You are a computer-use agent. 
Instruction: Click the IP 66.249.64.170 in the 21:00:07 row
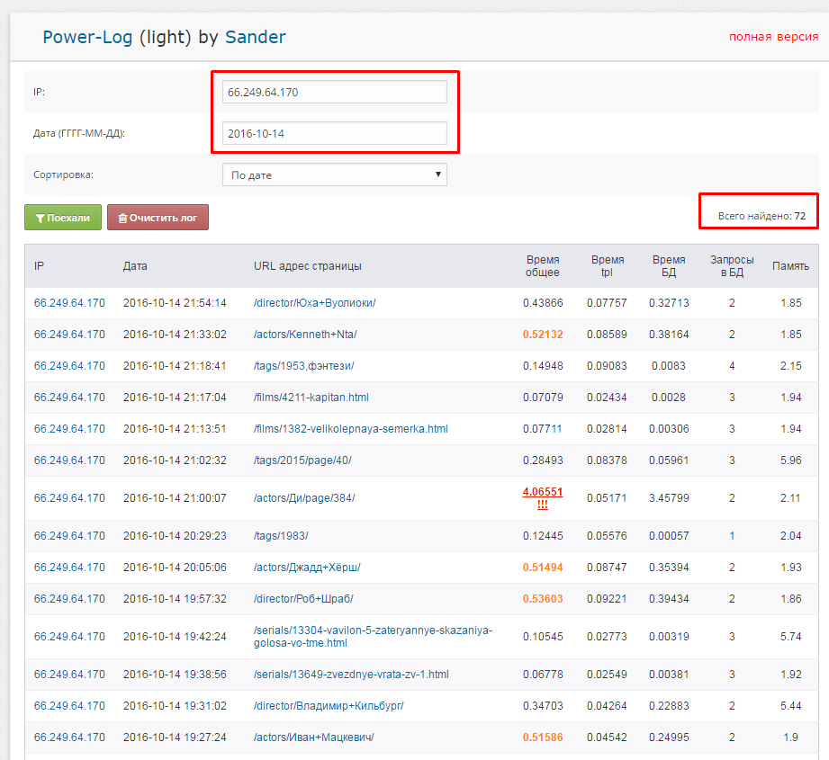click(69, 498)
